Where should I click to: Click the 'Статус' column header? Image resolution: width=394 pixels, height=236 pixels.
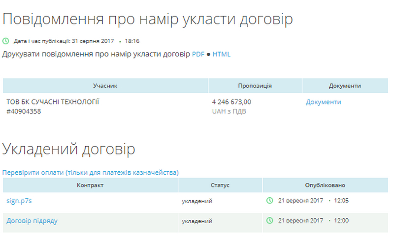click(220, 185)
